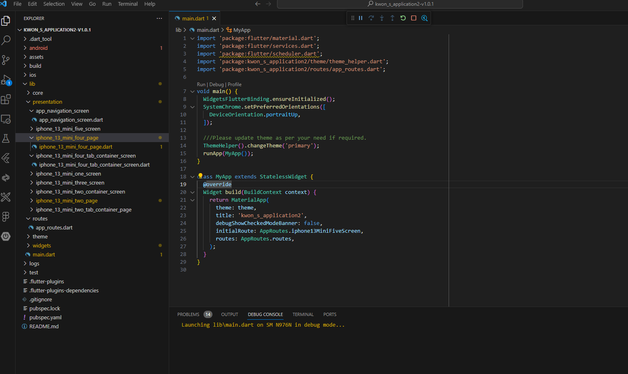The height and width of the screenshot is (374, 628).
Task: Open the File menu
Action: coord(18,4)
